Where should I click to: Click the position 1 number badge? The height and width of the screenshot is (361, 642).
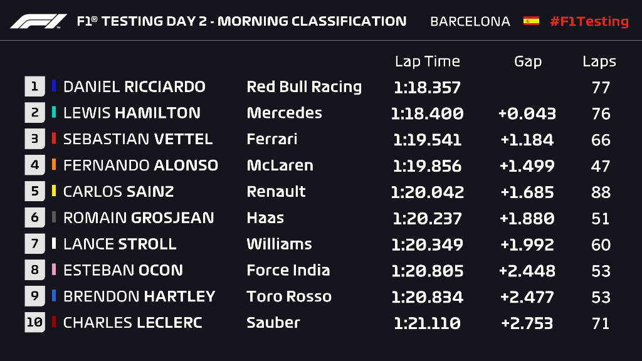click(x=35, y=86)
